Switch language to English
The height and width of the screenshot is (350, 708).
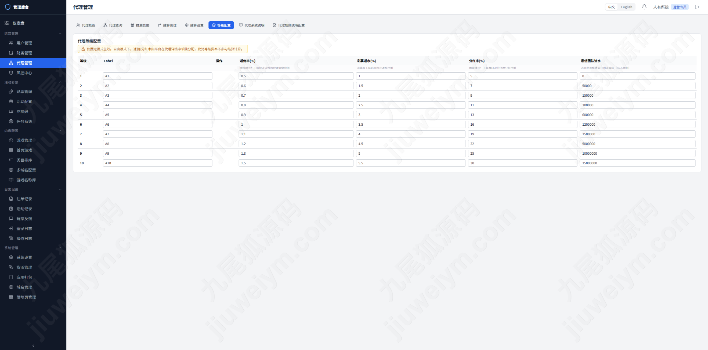(x=626, y=7)
